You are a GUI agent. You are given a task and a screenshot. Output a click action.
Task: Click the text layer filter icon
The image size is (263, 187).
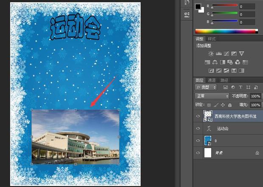click(240, 87)
